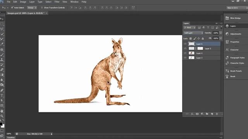Open the Layers panel flyout menu

pos(221,23)
